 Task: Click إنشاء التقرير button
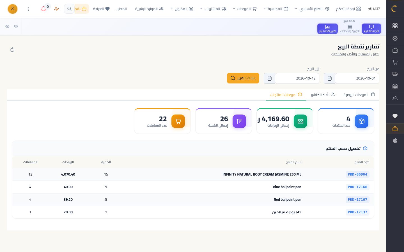[x=243, y=78]
